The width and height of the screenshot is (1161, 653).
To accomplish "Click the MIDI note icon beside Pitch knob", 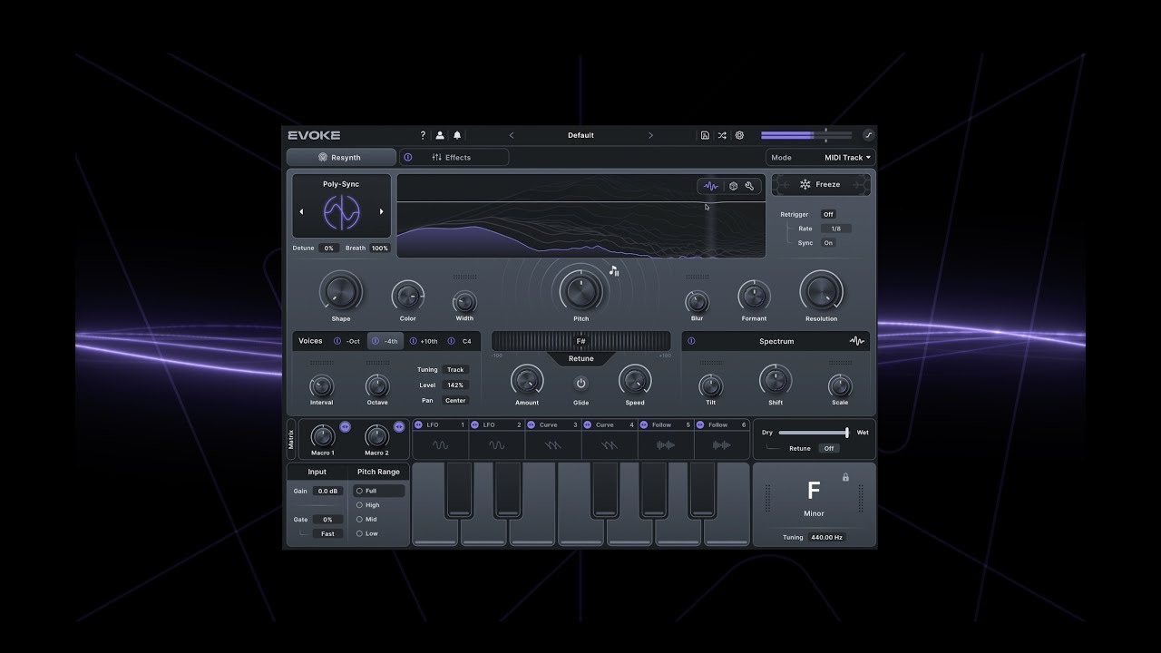I will click(614, 270).
